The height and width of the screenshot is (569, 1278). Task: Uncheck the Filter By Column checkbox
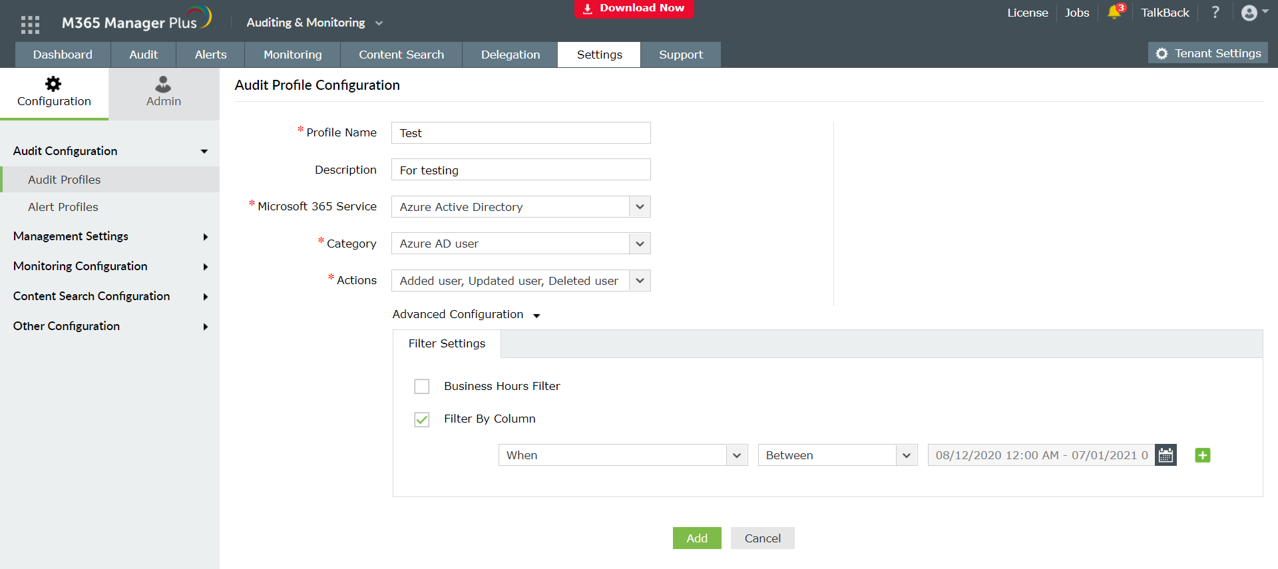[x=422, y=419]
